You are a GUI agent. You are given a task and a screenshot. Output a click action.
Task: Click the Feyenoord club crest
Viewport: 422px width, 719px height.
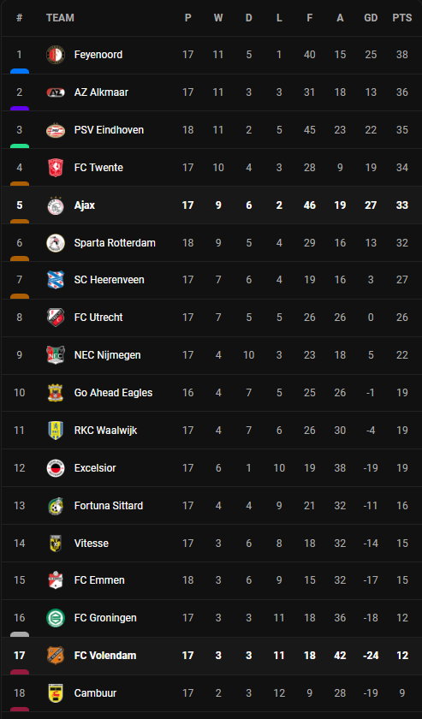pos(56,55)
